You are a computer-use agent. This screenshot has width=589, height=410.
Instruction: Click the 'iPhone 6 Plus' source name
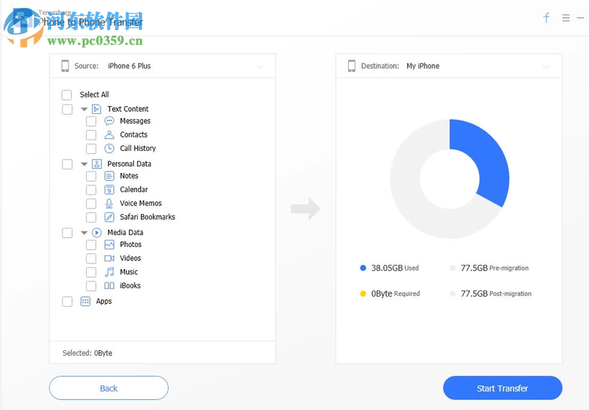[129, 65]
